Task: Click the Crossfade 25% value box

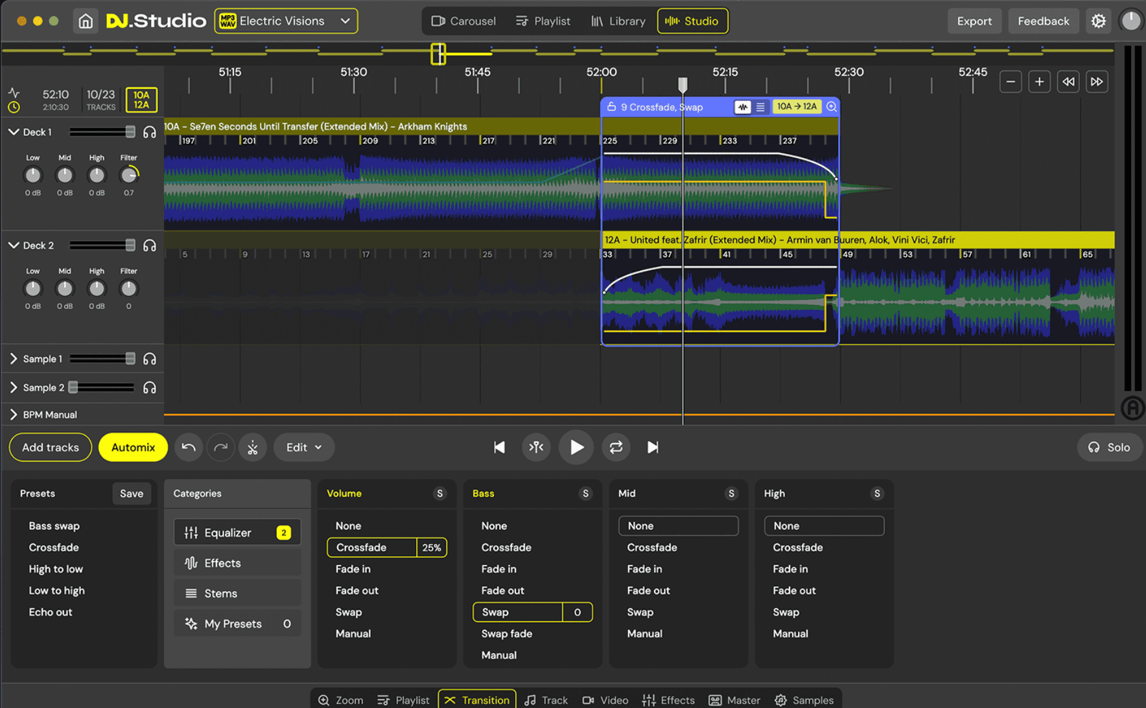Action: (x=432, y=547)
